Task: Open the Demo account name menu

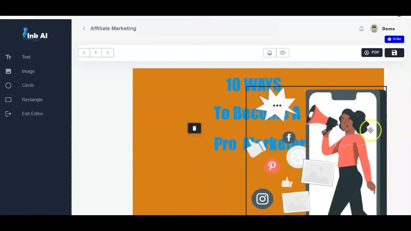Action: pyautogui.click(x=389, y=29)
